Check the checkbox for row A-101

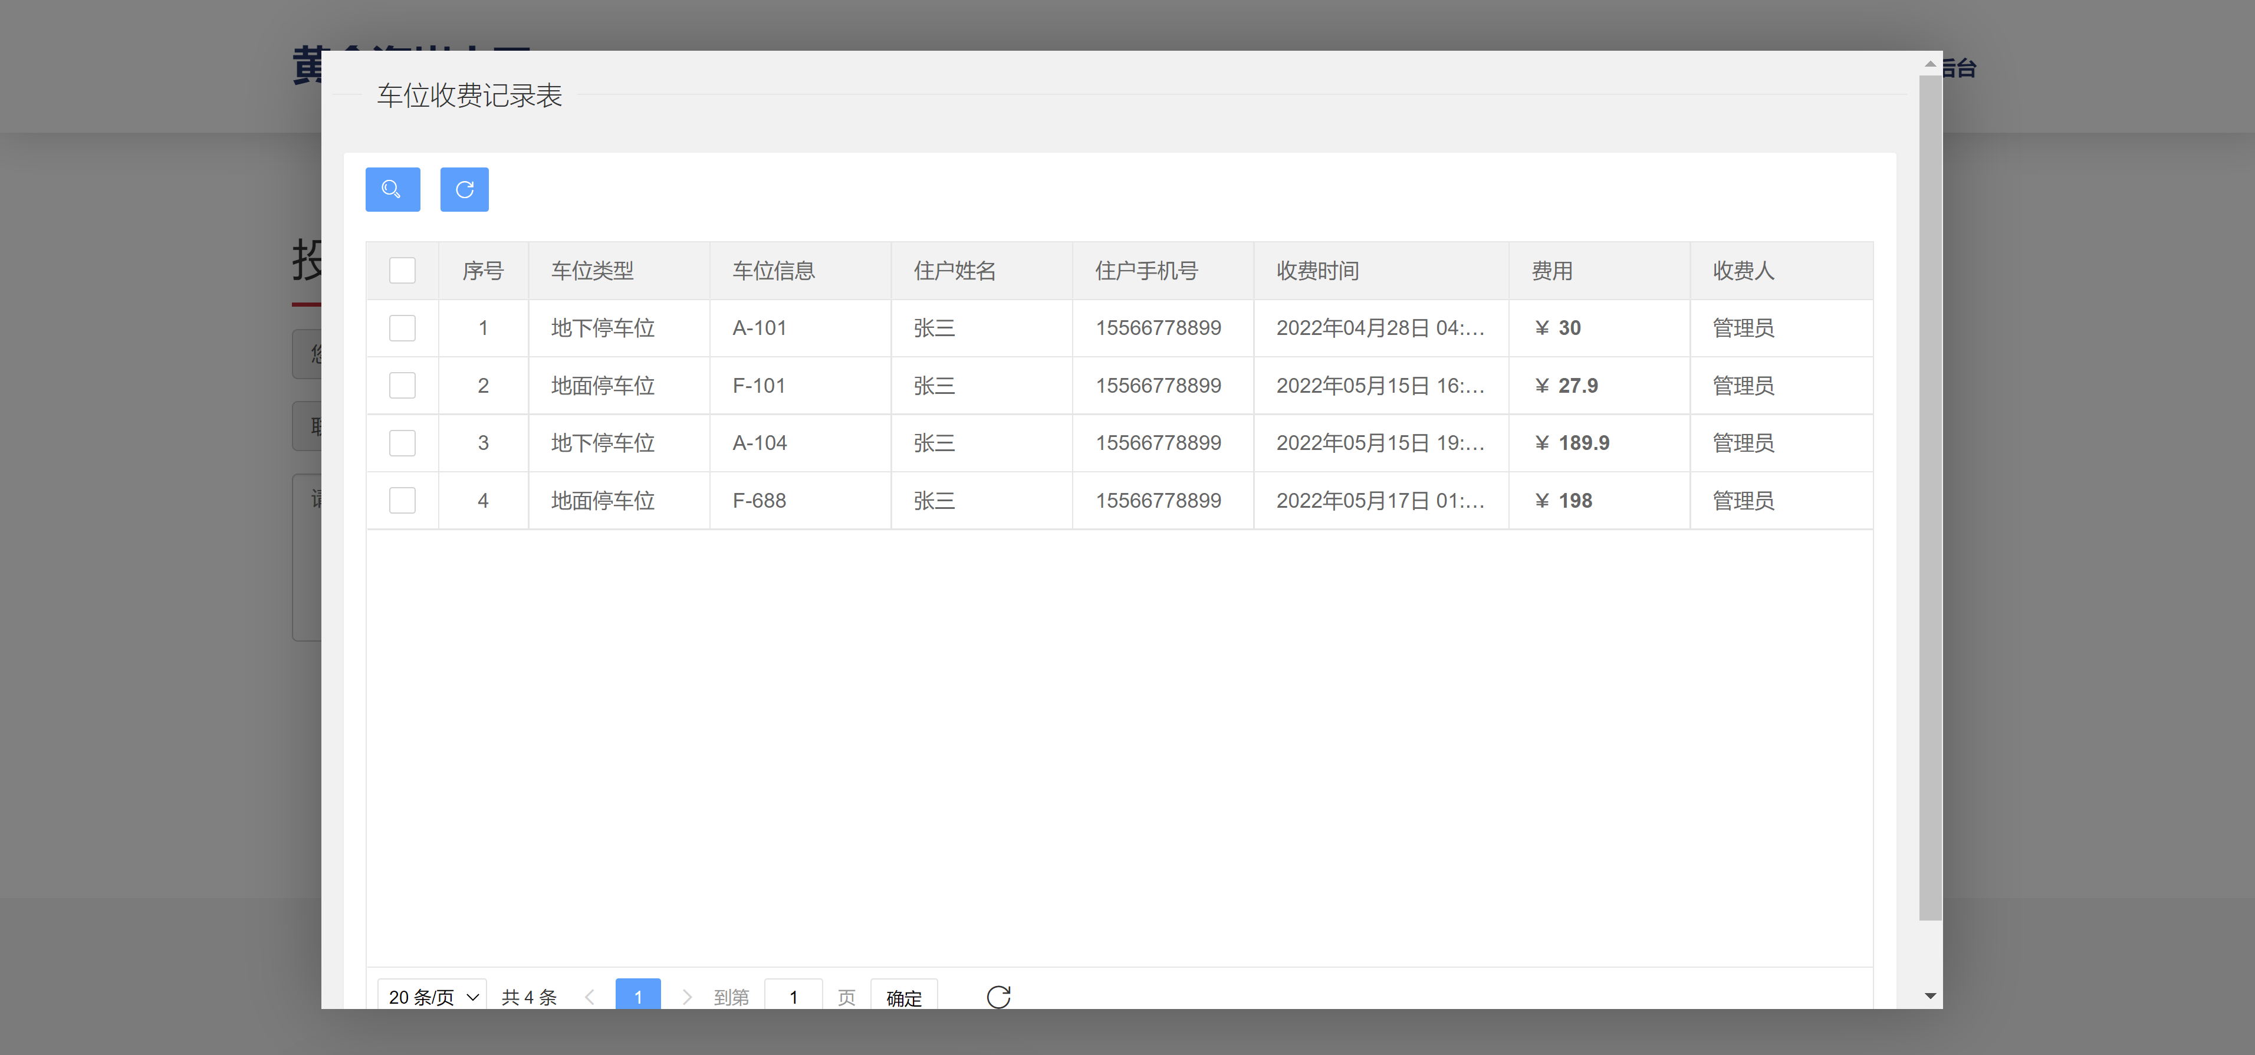tap(403, 328)
